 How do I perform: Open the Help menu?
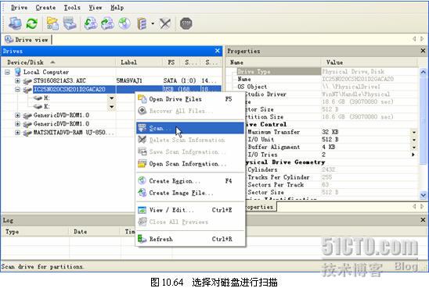tap(117, 8)
